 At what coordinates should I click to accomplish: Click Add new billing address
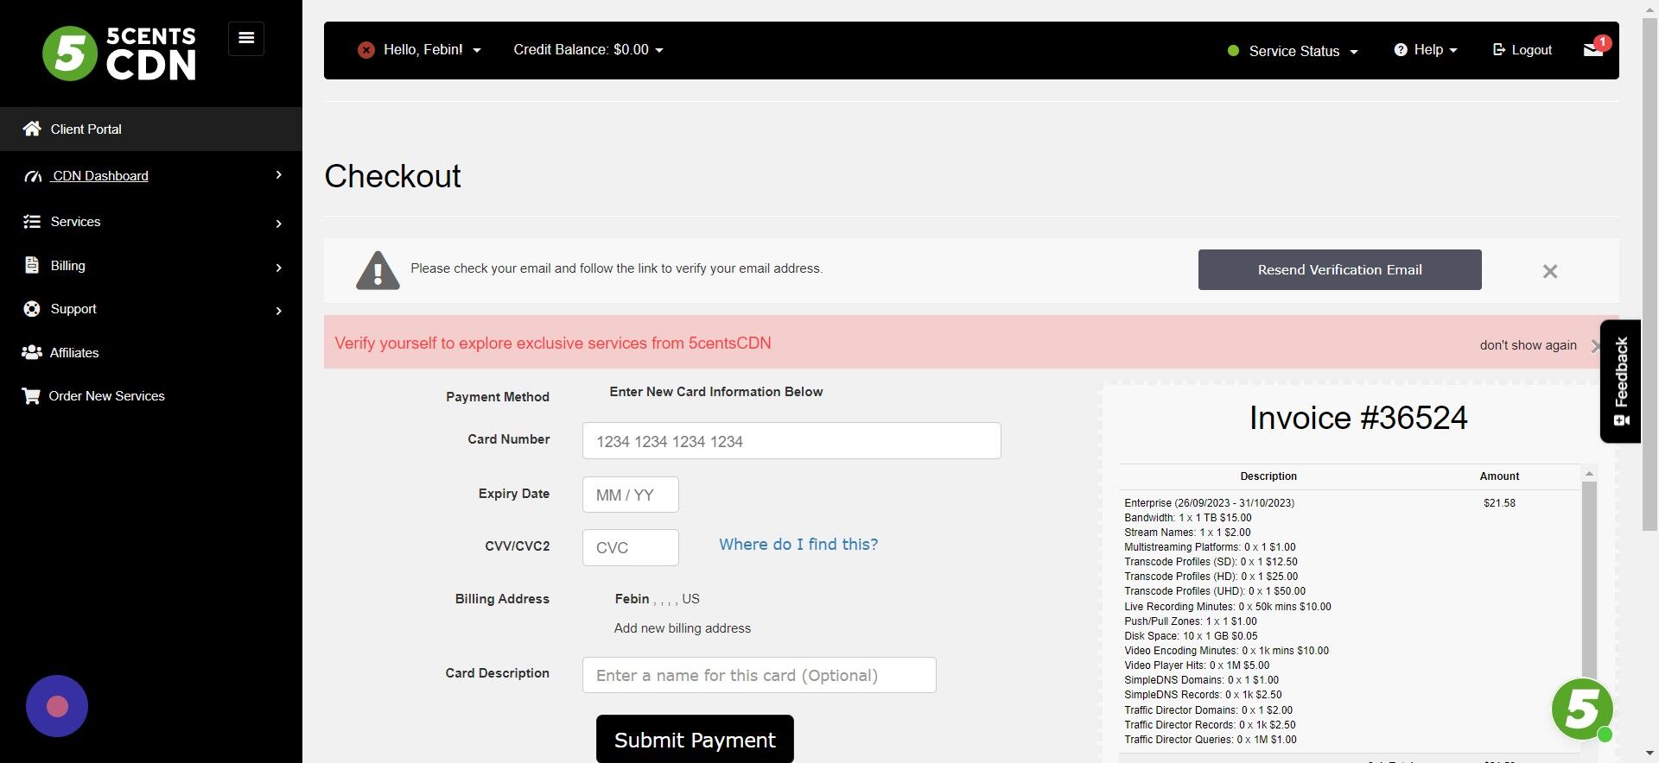(x=683, y=628)
